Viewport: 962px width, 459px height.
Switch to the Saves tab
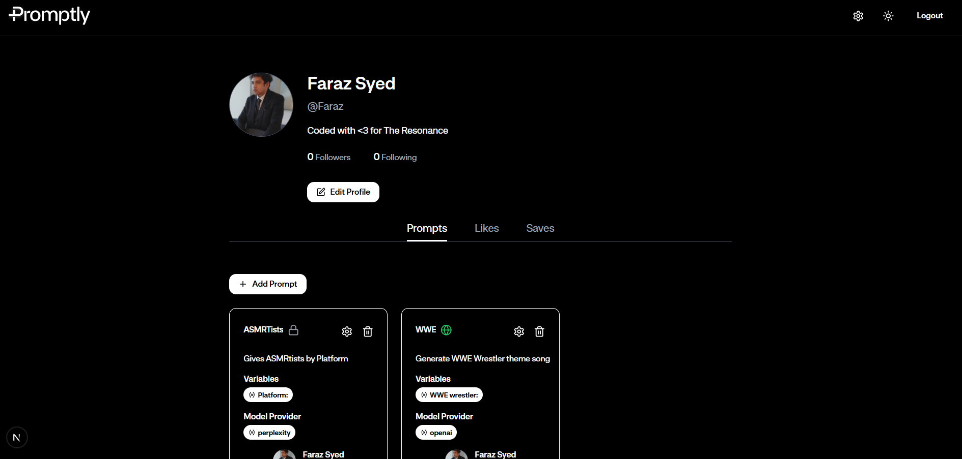point(540,228)
